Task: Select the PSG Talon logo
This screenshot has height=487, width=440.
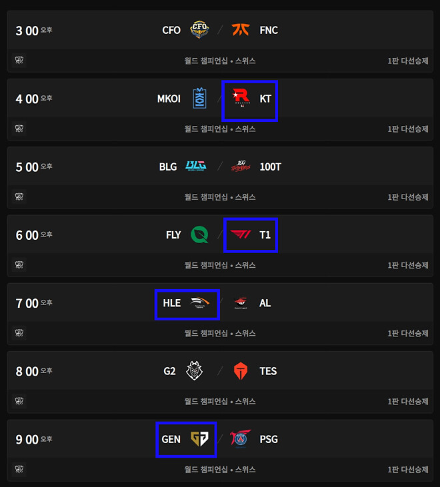Action: tap(241, 439)
